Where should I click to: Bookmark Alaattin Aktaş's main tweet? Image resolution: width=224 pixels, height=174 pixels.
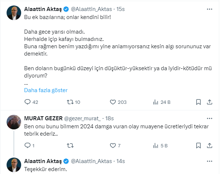pyautogui.click(x=198, y=102)
